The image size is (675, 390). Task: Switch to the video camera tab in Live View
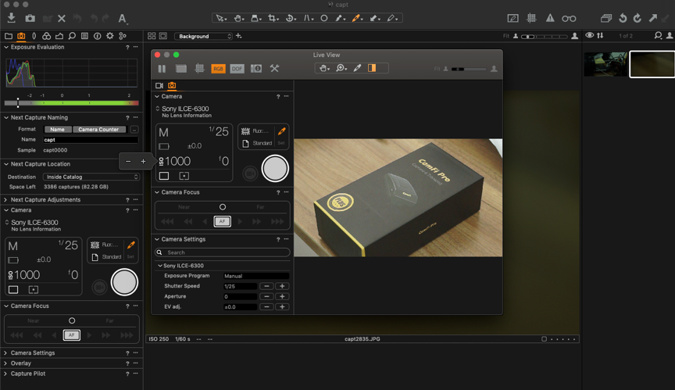point(159,86)
